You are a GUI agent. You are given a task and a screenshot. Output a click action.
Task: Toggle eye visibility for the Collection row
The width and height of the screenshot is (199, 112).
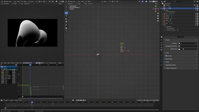(196, 5)
